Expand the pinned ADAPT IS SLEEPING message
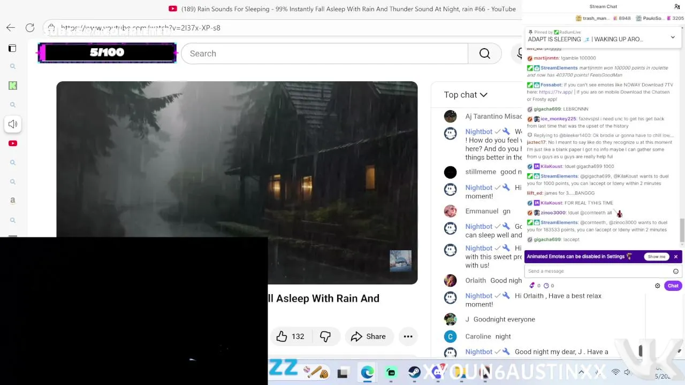The image size is (685, 385). point(673,37)
